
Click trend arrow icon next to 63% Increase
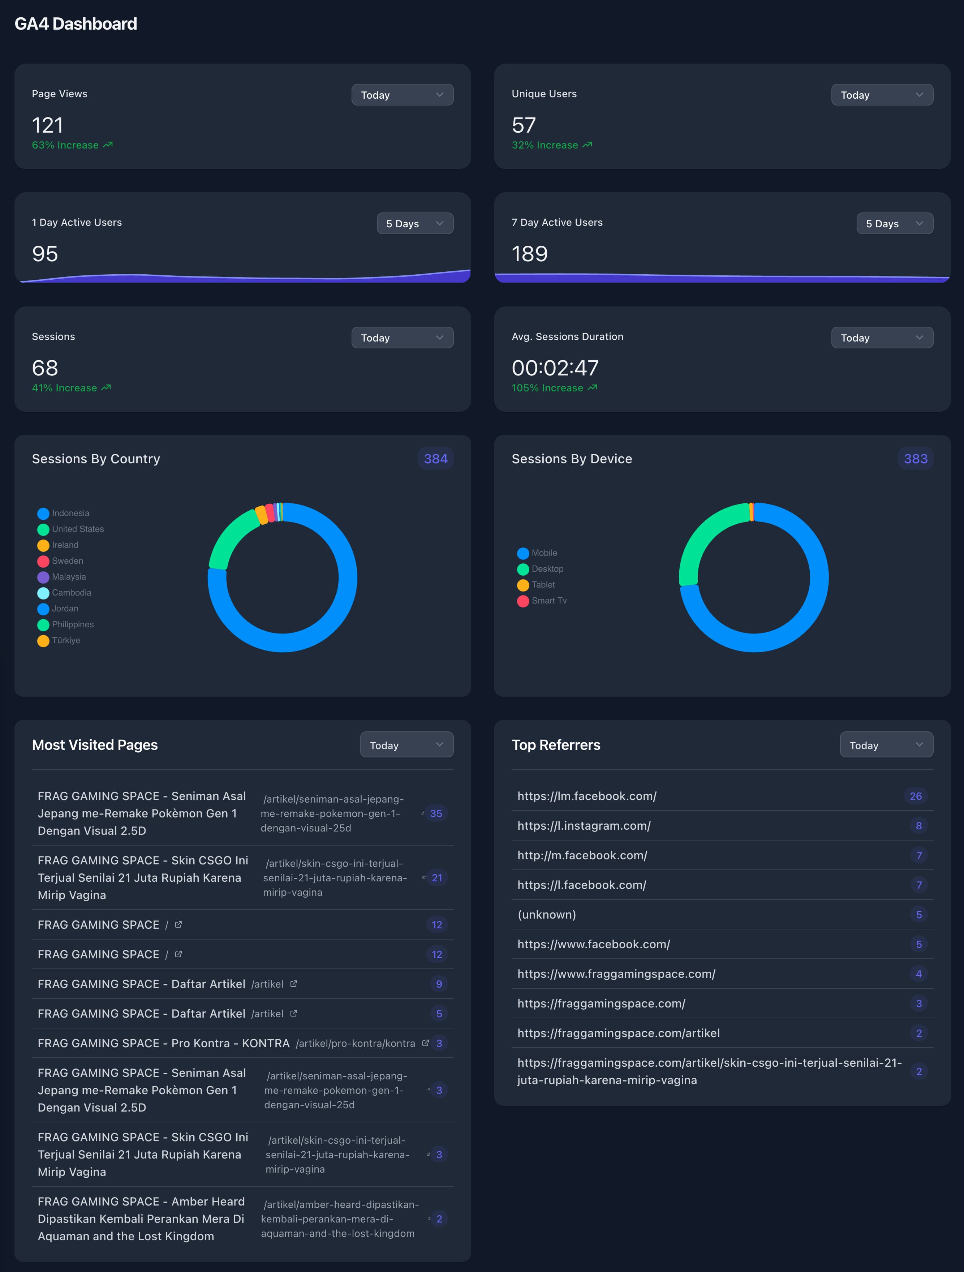pos(108,145)
